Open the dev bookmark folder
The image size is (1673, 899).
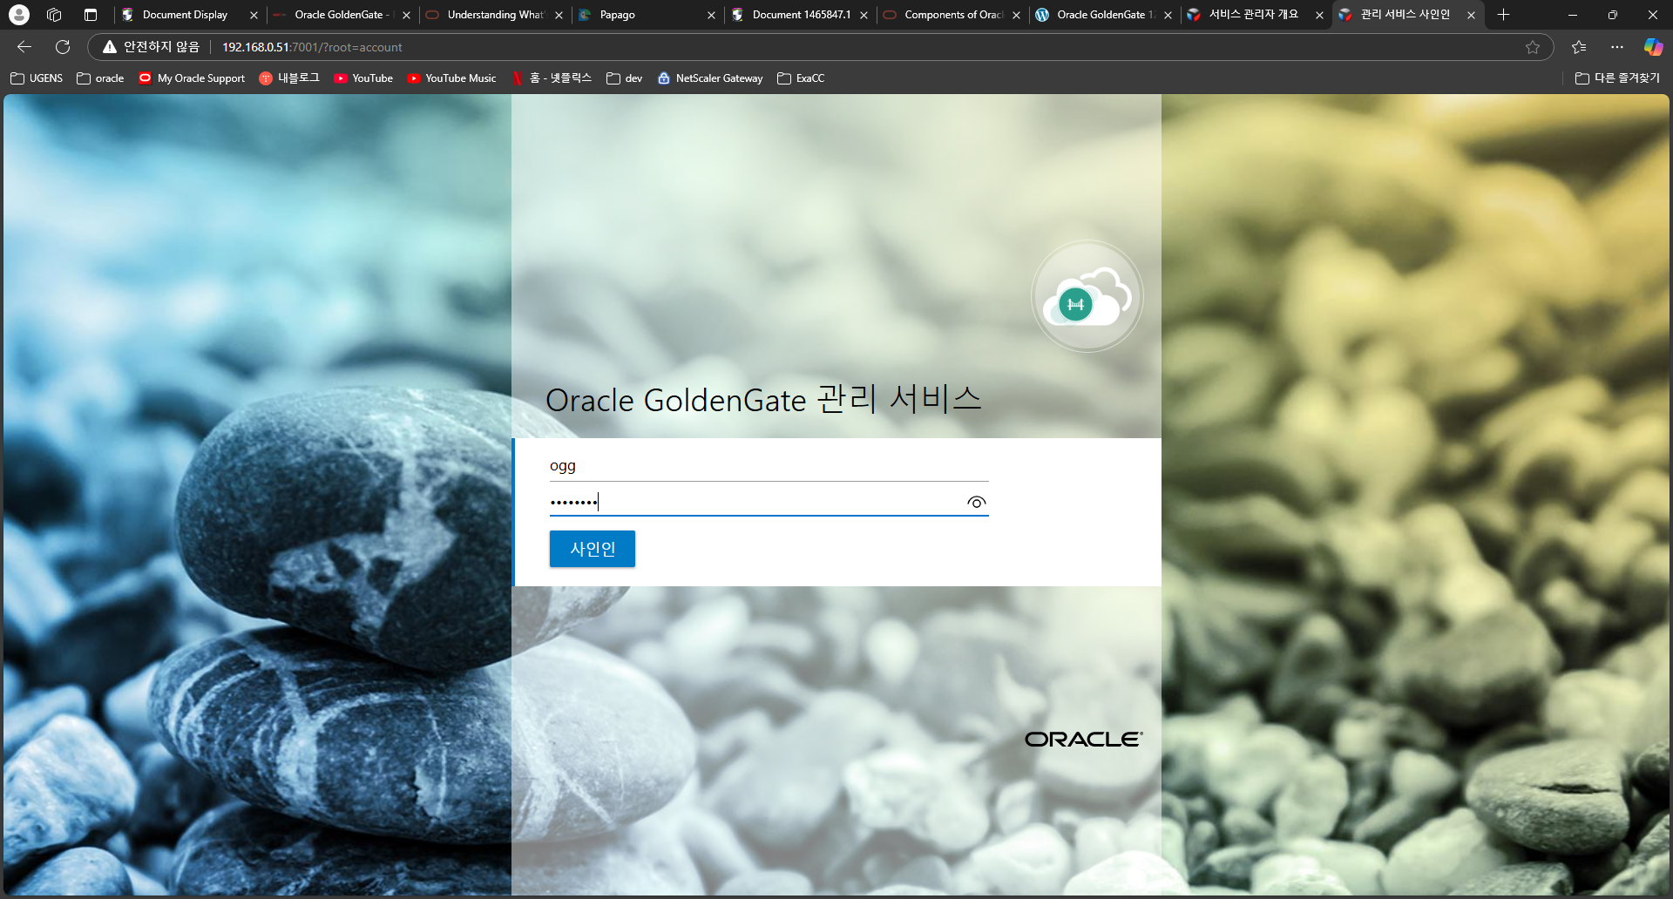click(625, 78)
